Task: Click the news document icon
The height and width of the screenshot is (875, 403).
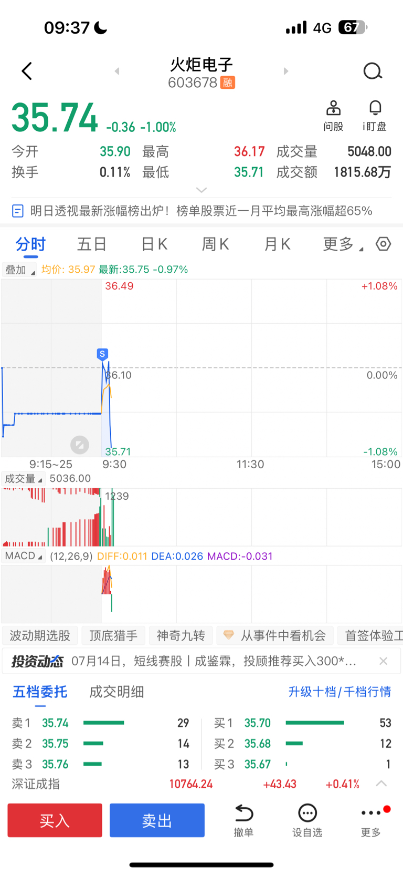Action: (17, 211)
